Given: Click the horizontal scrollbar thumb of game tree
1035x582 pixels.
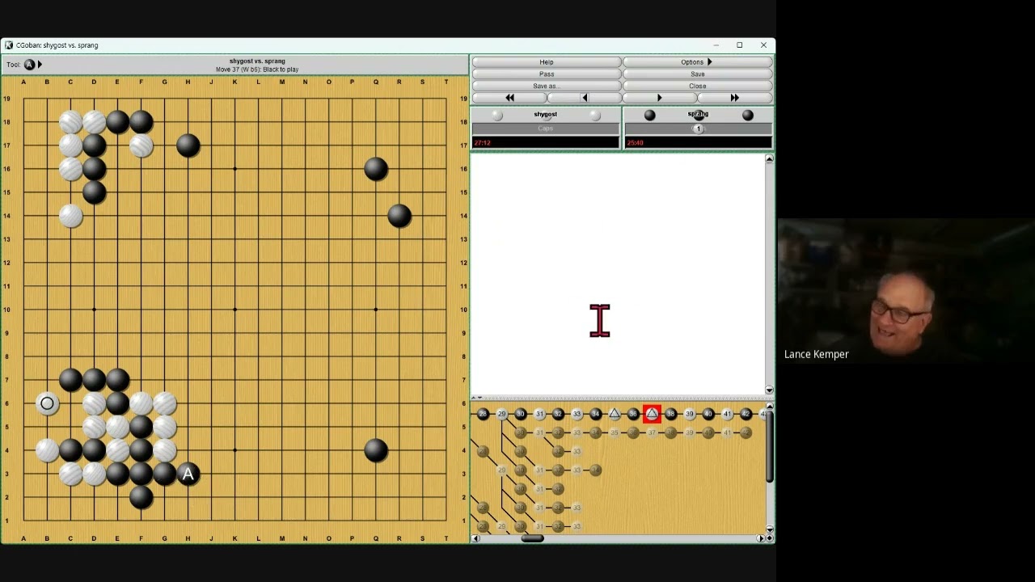Looking at the screenshot, I should (532, 538).
